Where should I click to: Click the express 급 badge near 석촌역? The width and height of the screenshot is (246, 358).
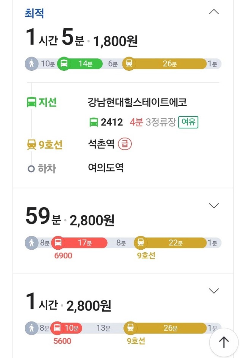(x=125, y=145)
